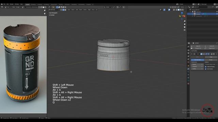The width and height of the screenshot is (218, 122).
Task: Toggle Use Creases checkbox
Action: tap(206, 69)
